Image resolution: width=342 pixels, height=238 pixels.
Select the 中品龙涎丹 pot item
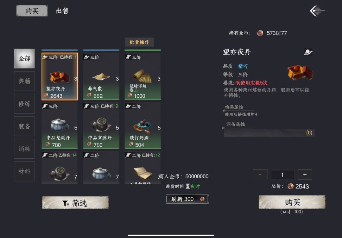tap(60, 126)
